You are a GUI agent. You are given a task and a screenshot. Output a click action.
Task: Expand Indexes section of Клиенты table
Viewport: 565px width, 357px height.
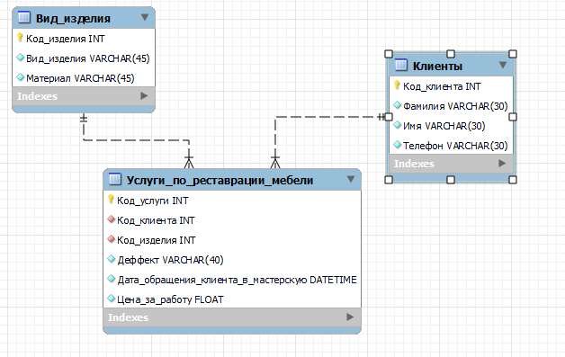pos(502,163)
